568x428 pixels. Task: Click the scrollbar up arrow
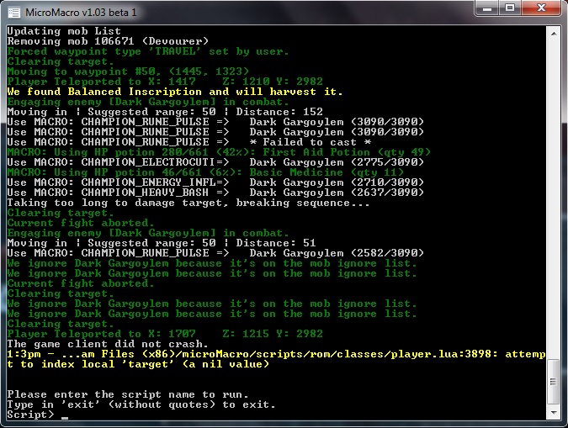pyautogui.click(x=554, y=34)
